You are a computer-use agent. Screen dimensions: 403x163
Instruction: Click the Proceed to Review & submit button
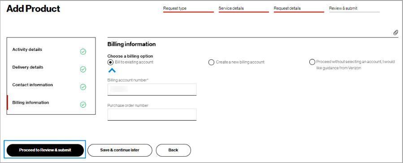coord(45,150)
